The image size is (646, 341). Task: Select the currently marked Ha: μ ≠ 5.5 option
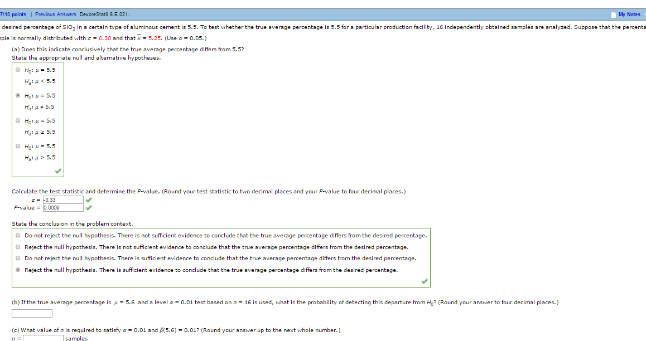tap(18, 95)
